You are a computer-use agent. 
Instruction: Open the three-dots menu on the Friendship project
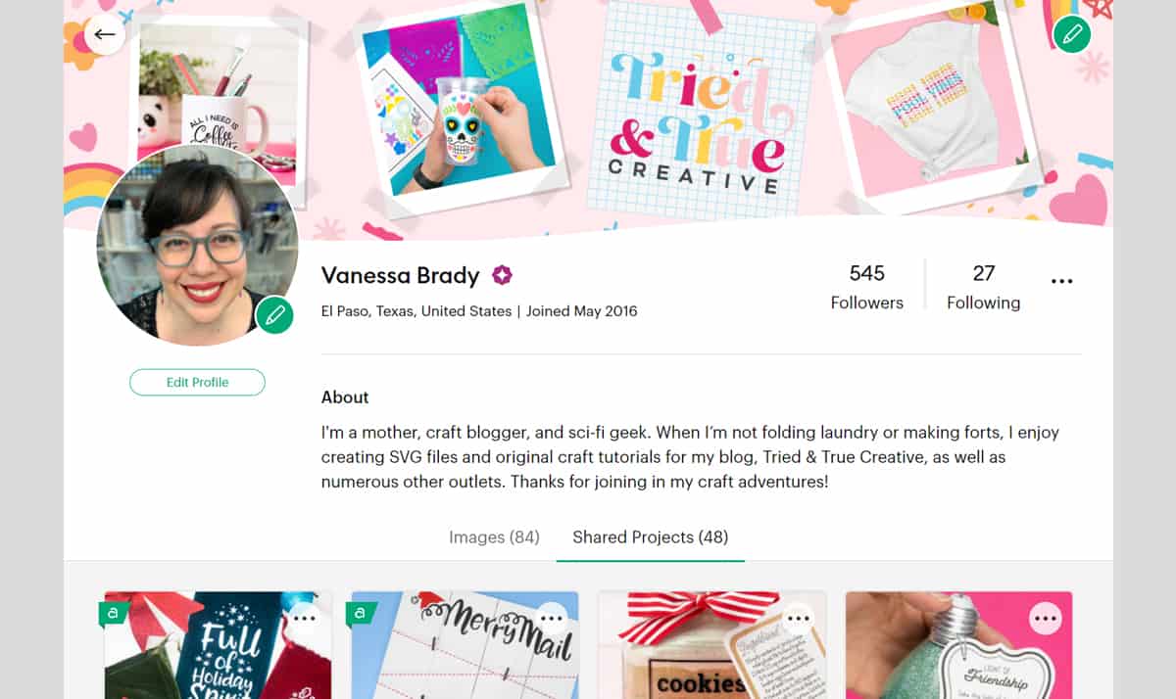tap(1046, 618)
